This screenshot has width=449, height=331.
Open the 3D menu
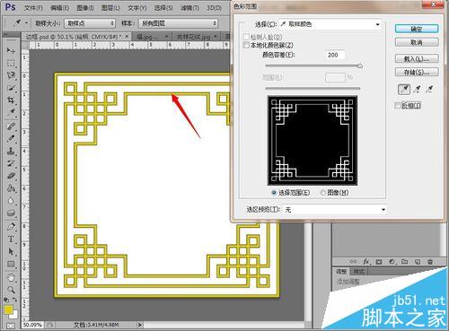click(x=214, y=8)
